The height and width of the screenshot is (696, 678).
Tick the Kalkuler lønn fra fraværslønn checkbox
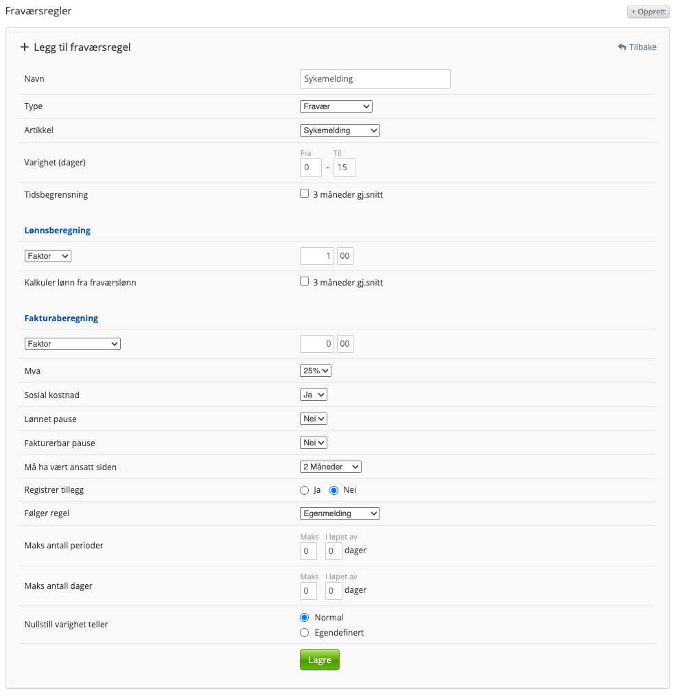[x=305, y=281]
